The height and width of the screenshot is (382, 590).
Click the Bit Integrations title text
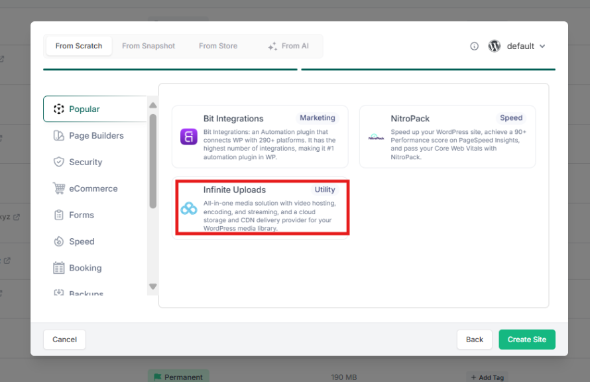[233, 119]
